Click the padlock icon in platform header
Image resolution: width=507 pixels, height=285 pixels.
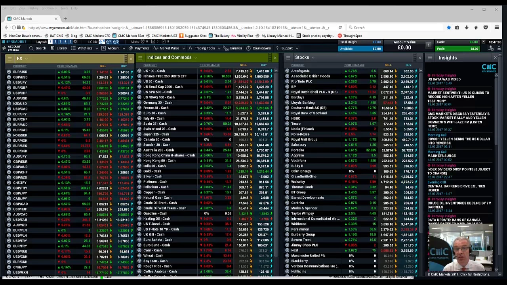tap(499, 48)
